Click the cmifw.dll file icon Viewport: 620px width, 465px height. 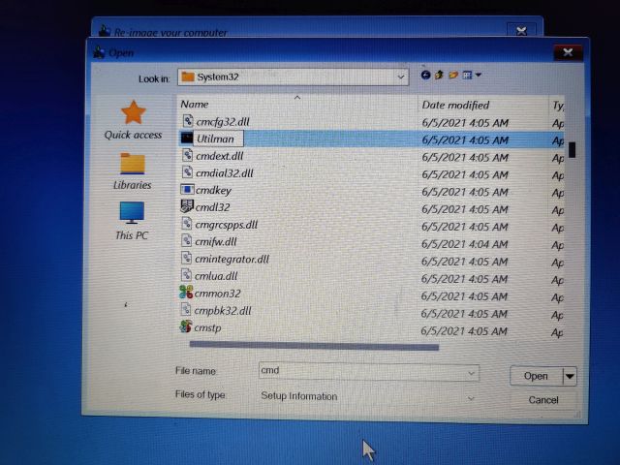pos(187,241)
